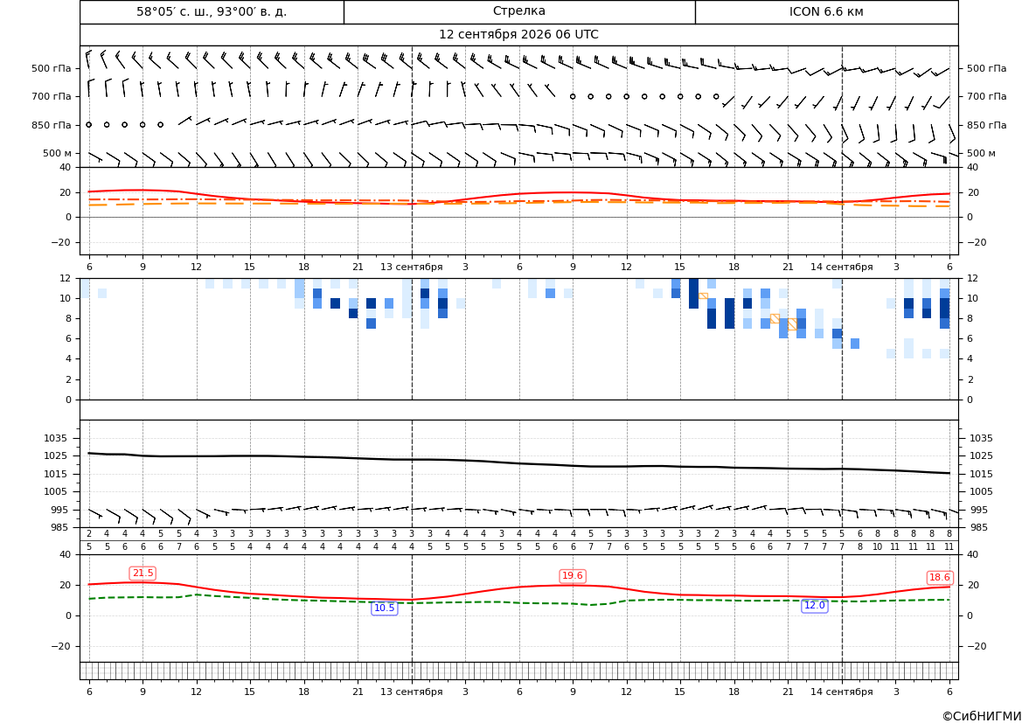Screen dimensions: 1022x723
Task: Click the 13 сентября marker on bottom axis
Action: (x=411, y=692)
